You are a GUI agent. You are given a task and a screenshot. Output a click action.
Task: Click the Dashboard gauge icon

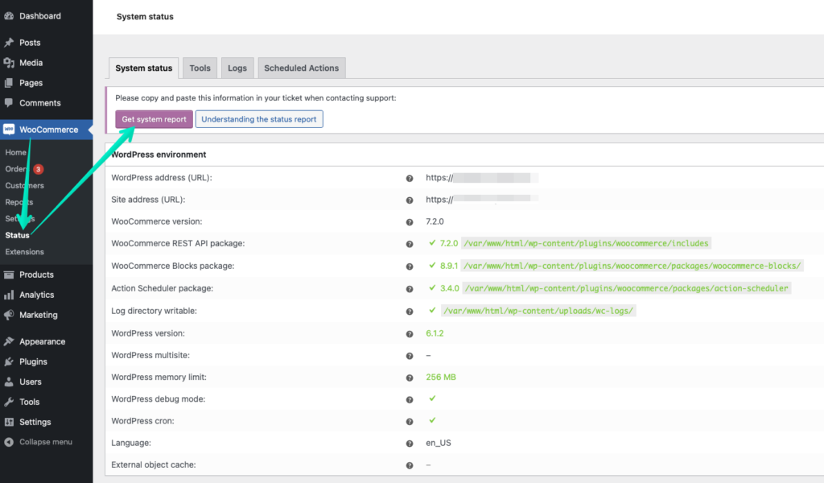point(9,16)
